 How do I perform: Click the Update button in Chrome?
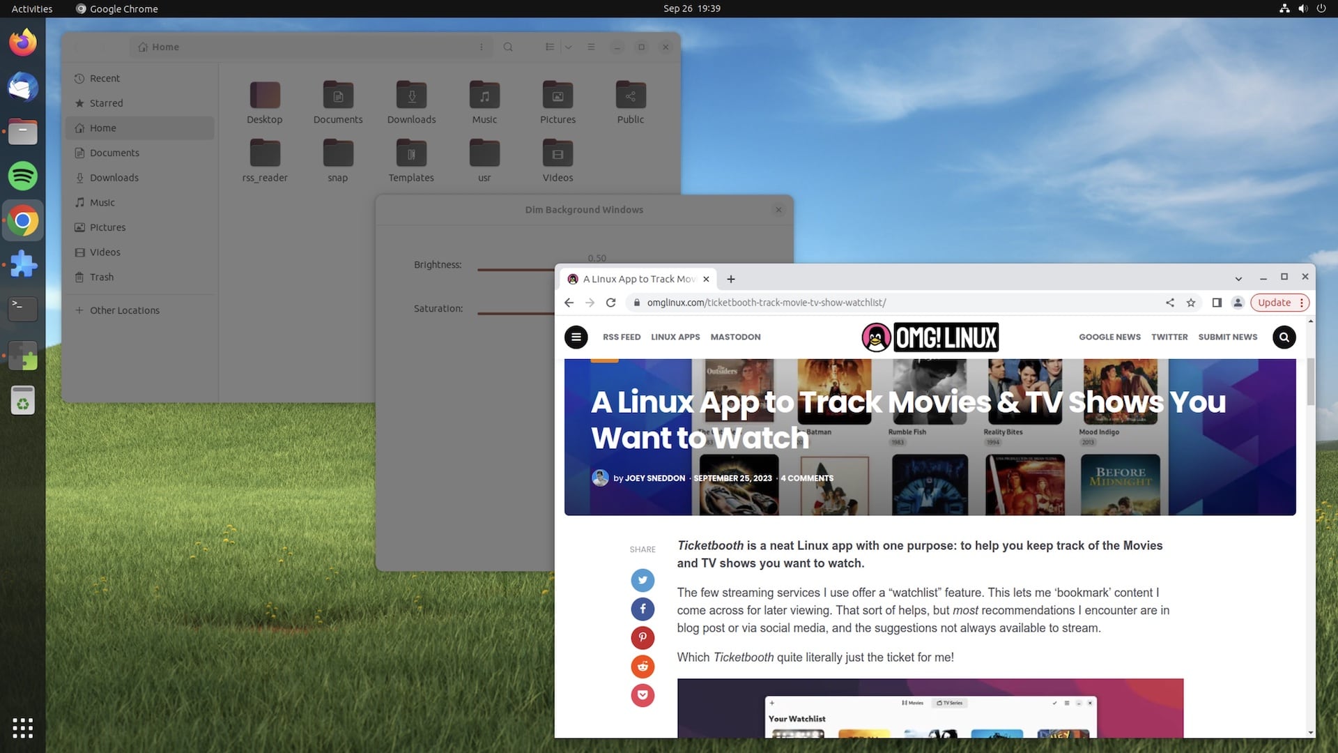point(1275,302)
